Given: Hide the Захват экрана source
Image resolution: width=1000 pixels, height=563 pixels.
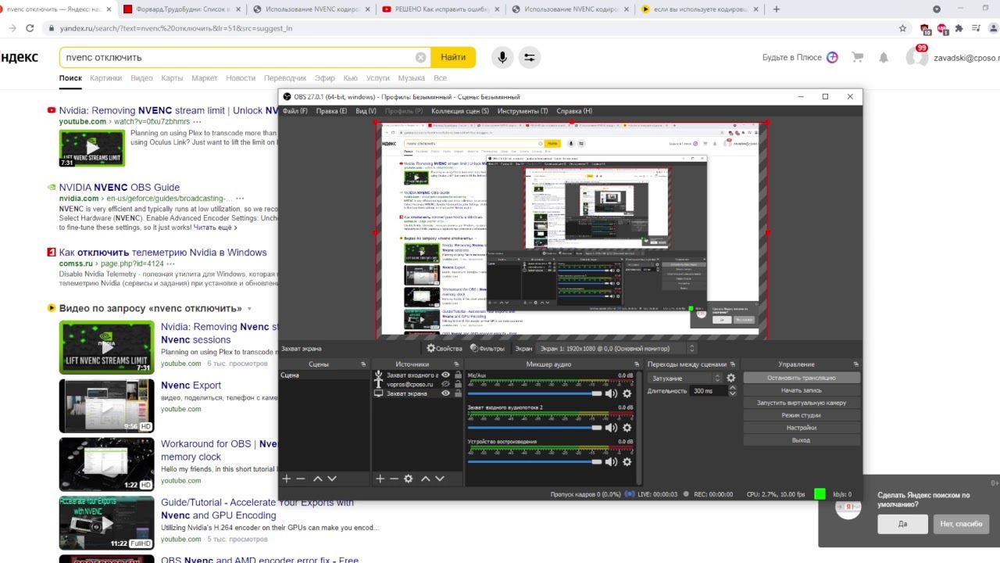Looking at the screenshot, I should 445,393.
